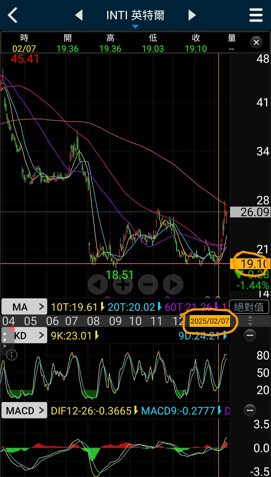This screenshot has width=271, height=477.
Task: Open the MA indicator selector
Action: point(24,307)
